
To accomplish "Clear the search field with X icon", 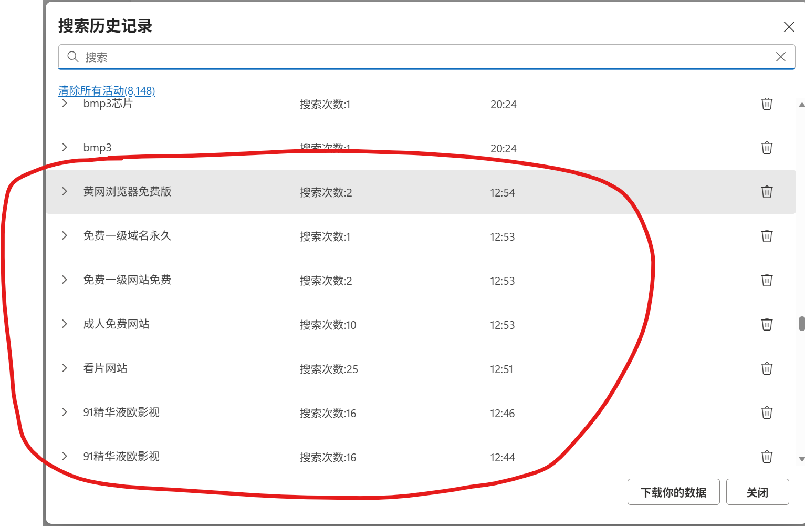I will point(781,57).
